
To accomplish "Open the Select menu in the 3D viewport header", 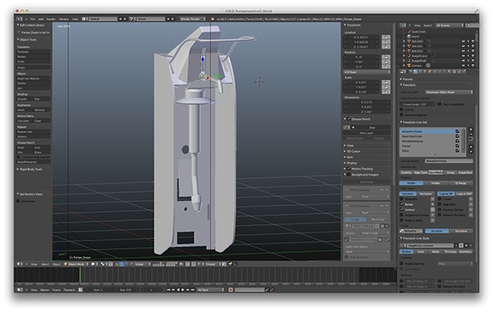I will pyautogui.click(x=45, y=264).
